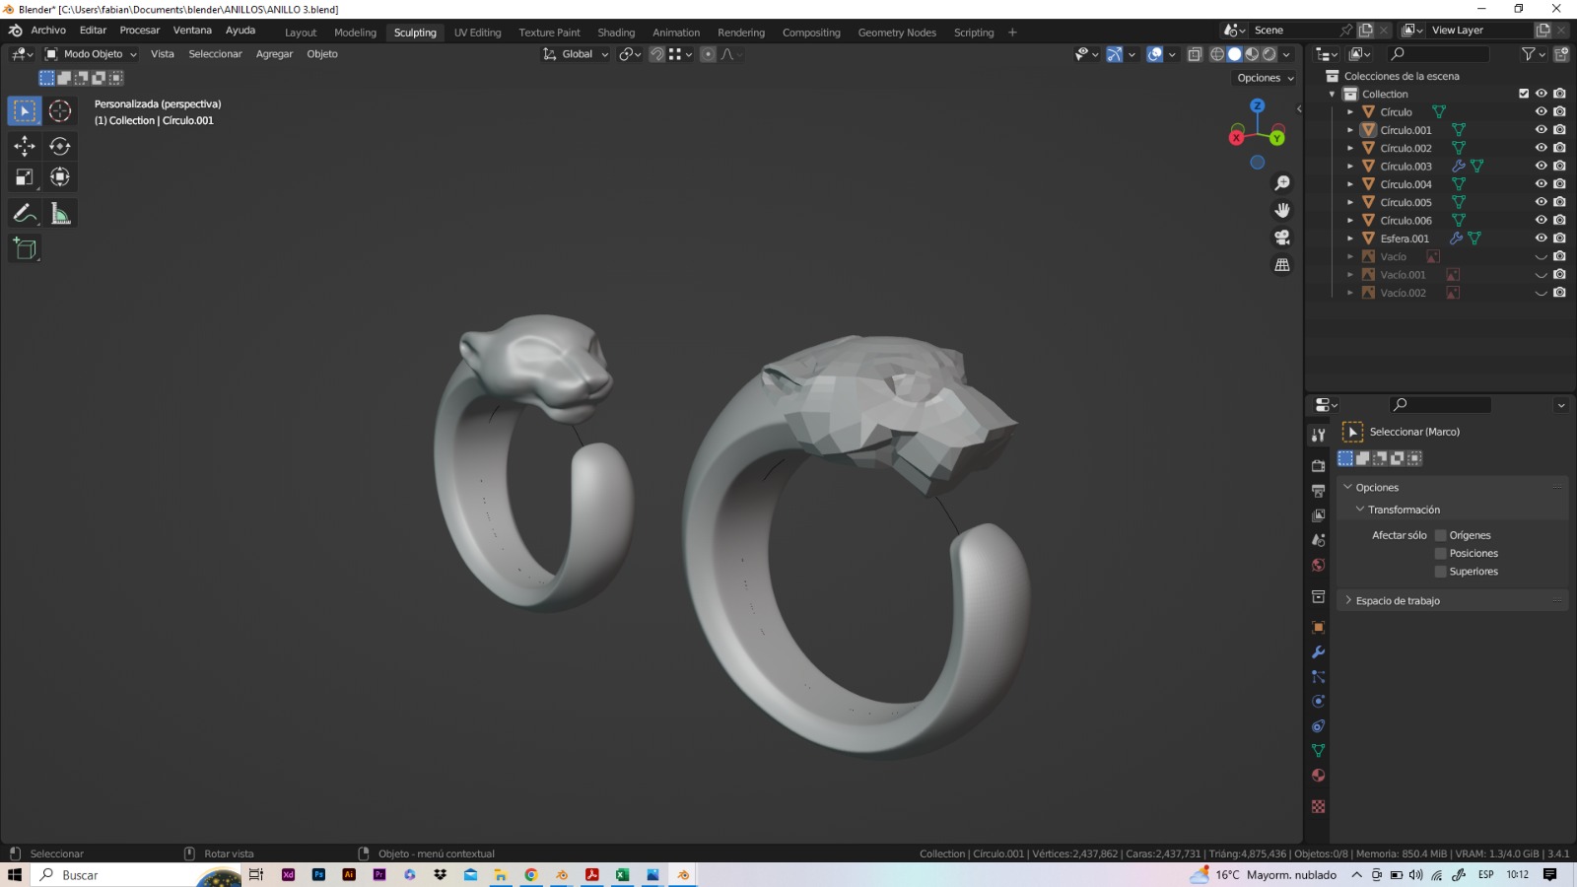Screen dimensions: 1577x887
Task: Choose the Annotate pencil tool
Action: click(25, 214)
